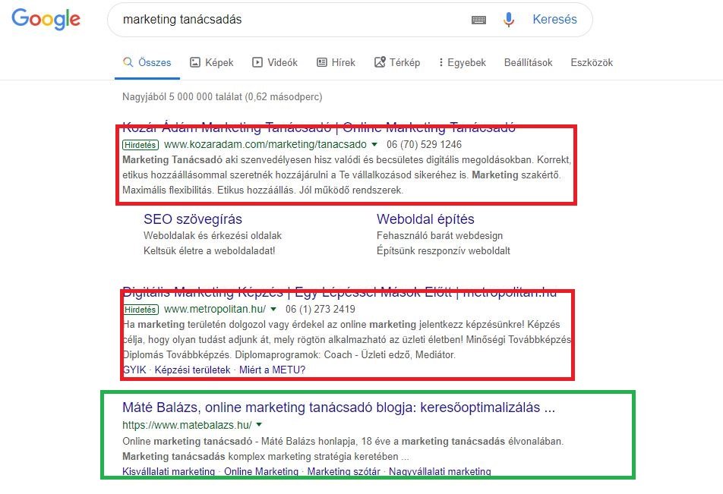The height and width of the screenshot is (494, 723).
Task: Click the Google logo
Action: 46,20
